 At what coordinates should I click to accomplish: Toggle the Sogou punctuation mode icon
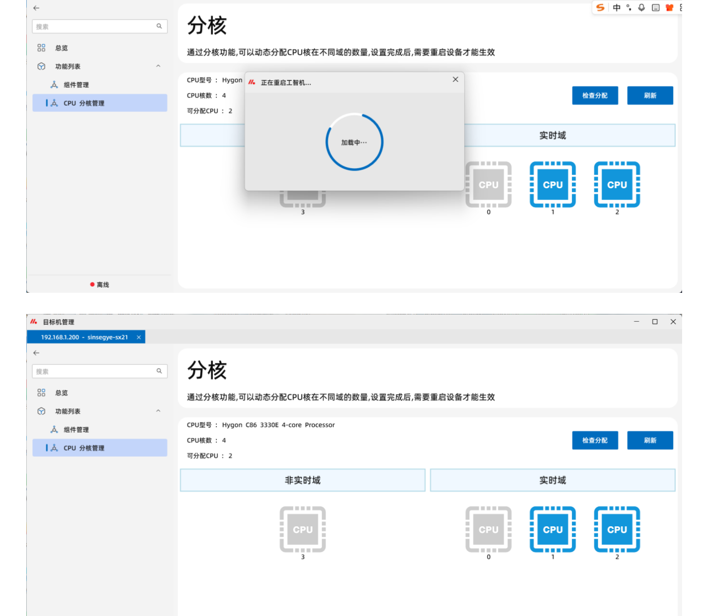tap(629, 8)
